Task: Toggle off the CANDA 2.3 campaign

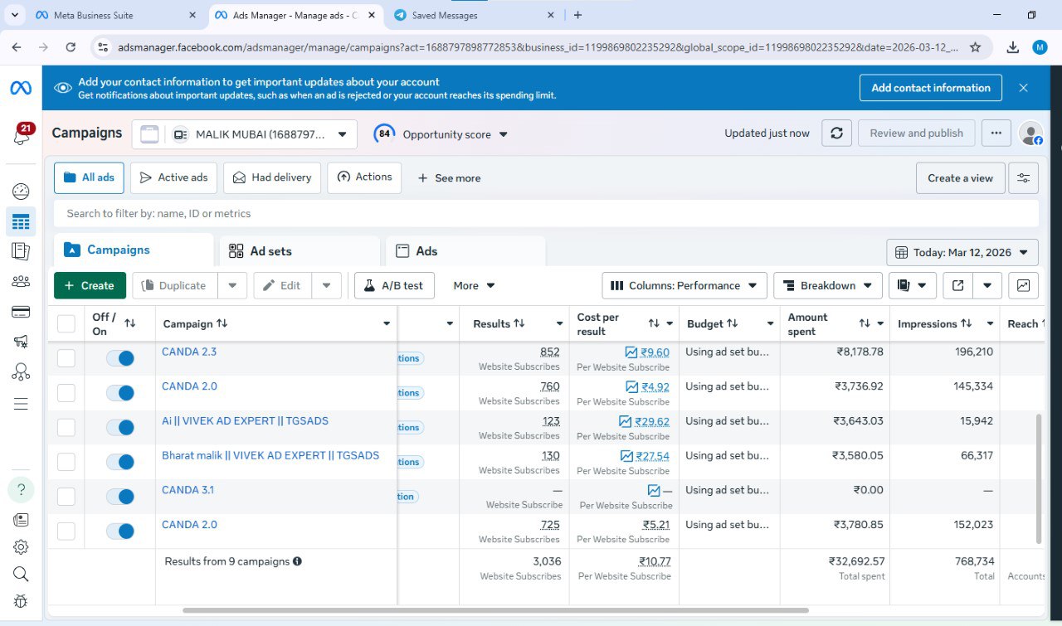Action: (120, 358)
